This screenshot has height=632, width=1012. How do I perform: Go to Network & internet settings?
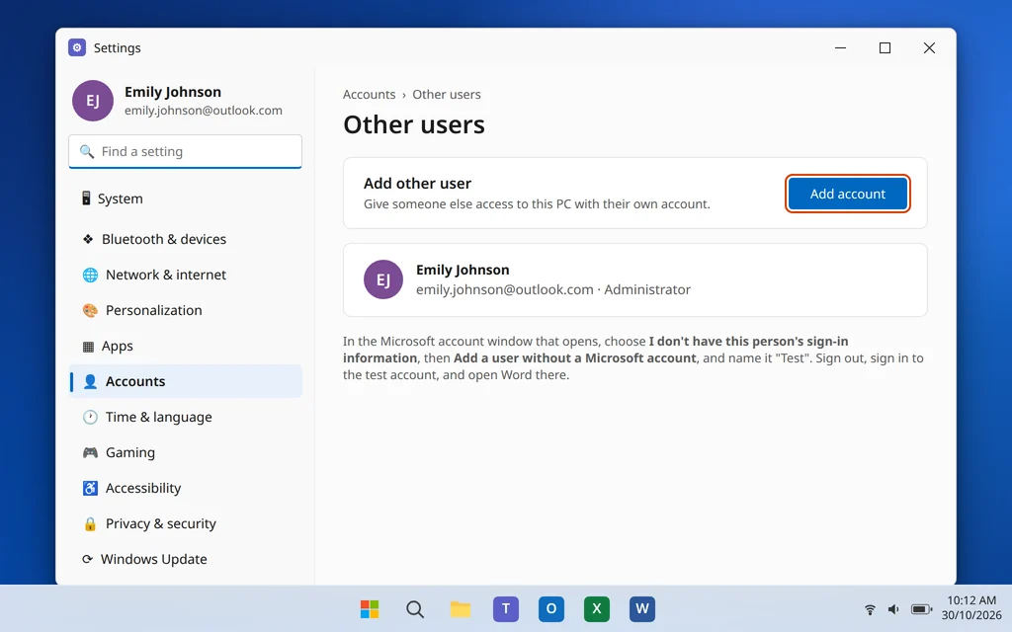click(x=185, y=275)
